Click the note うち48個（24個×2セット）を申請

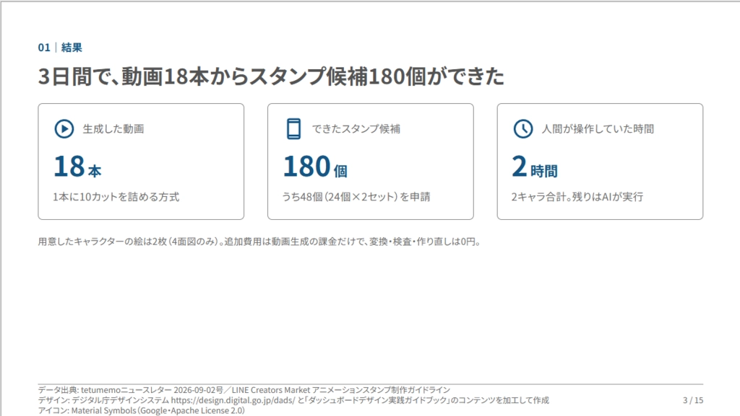pyautogui.click(x=356, y=197)
